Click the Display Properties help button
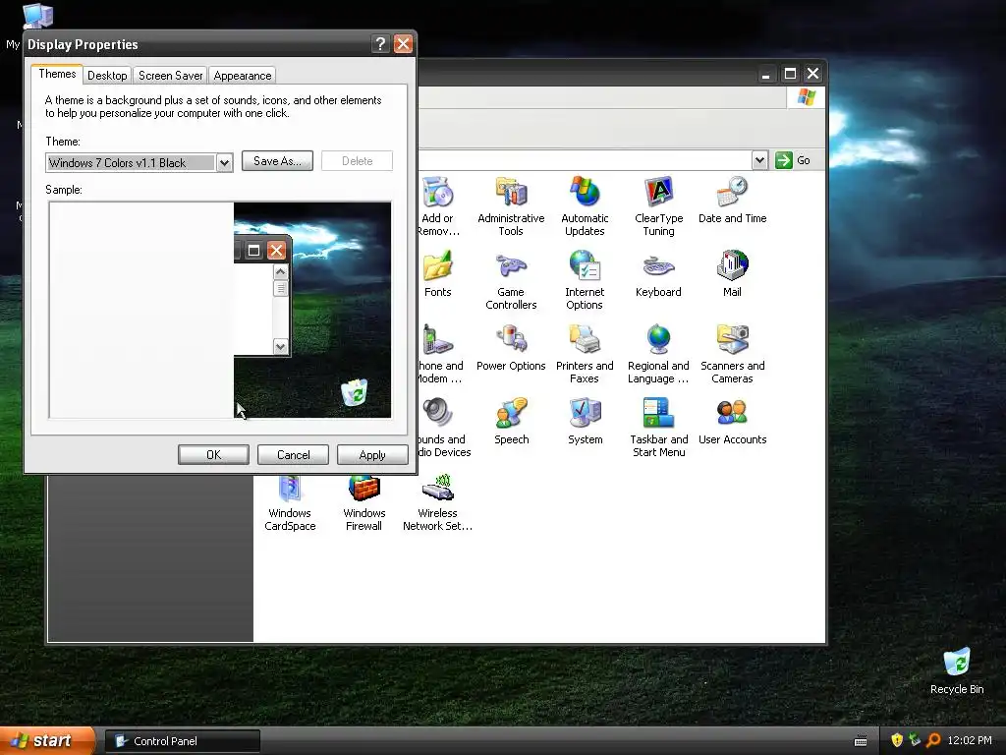The image size is (1006, 755). click(x=380, y=43)
